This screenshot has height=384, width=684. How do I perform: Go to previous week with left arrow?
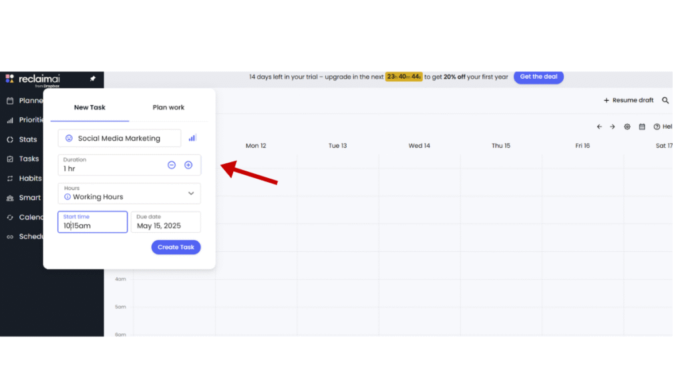599,127
